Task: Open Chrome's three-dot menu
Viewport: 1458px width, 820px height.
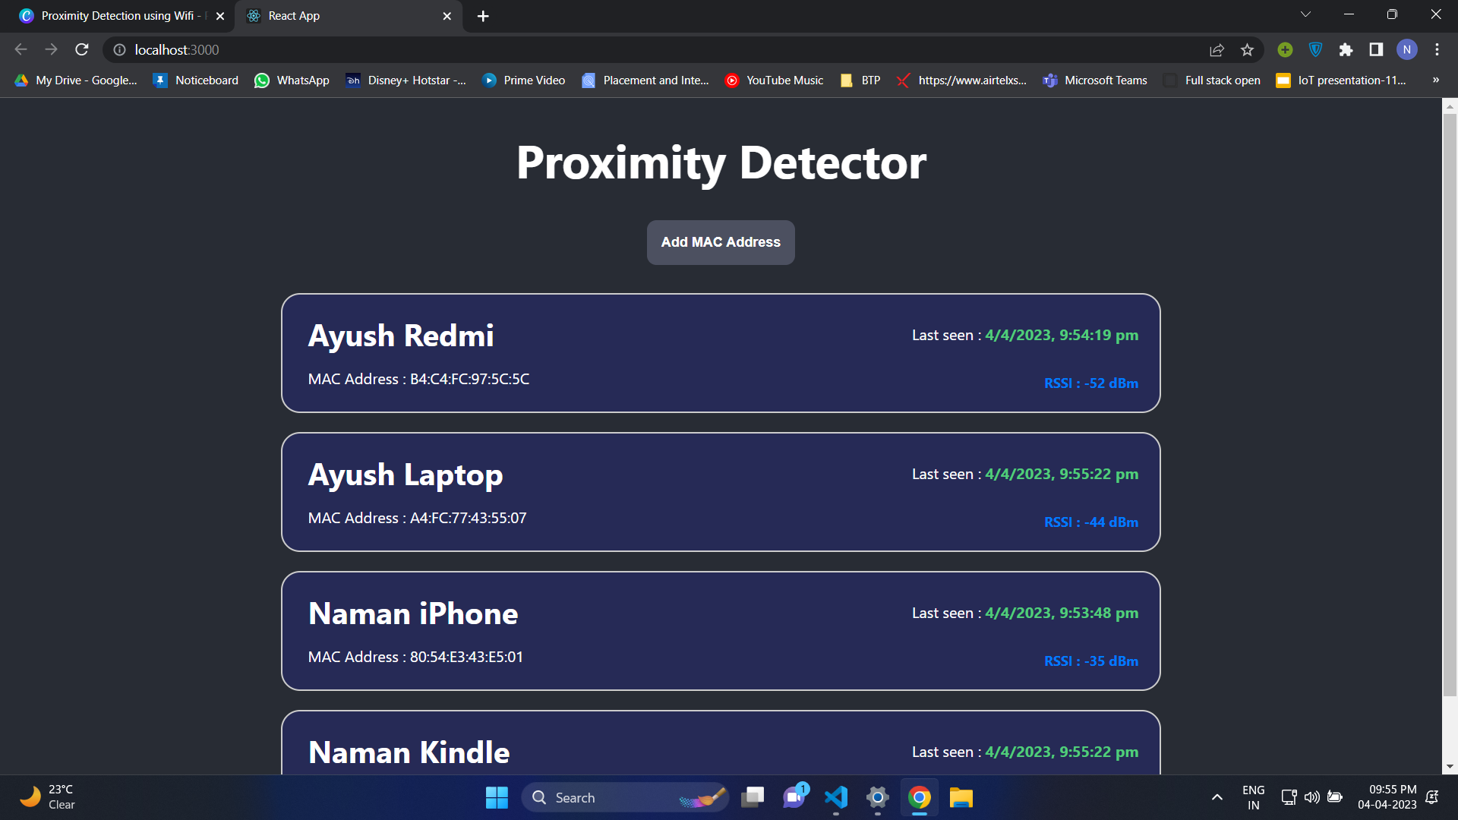Action: (x=1437, y=49)
